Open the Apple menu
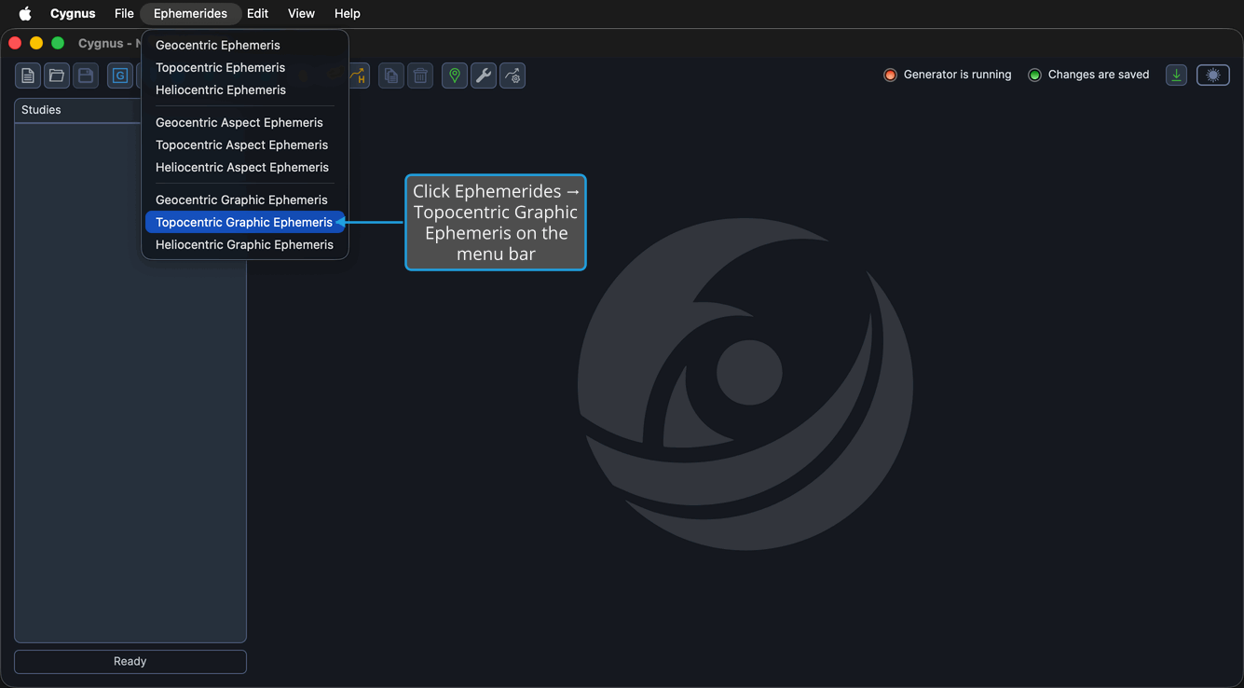This screenshot has height=688, width=1244. (25, 13)
